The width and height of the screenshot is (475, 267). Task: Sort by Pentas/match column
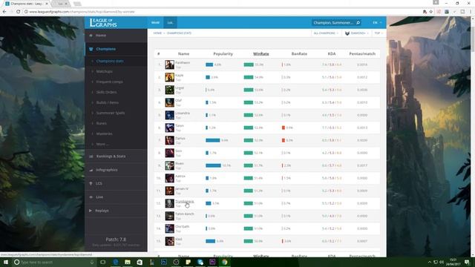click(362, 54)
